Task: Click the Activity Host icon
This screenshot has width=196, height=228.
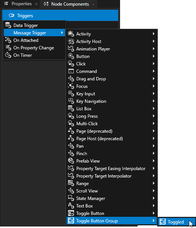Action: [71, 41]
